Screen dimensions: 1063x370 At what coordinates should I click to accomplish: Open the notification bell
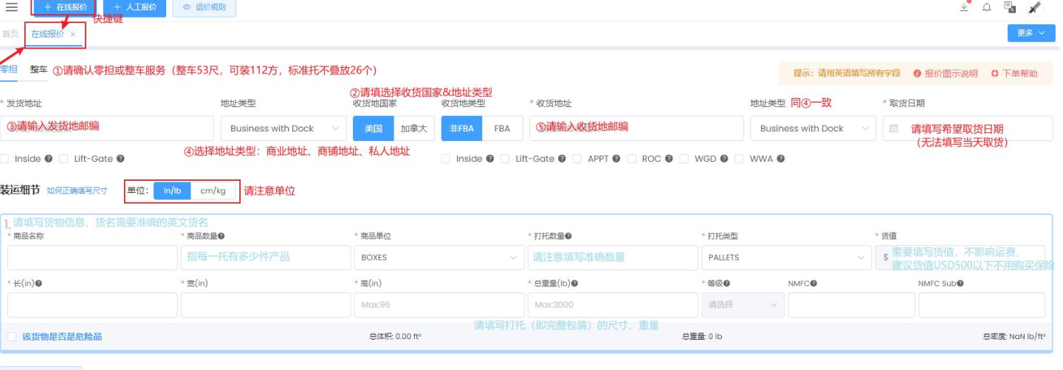pyautogui.click(x=987, y=7)
